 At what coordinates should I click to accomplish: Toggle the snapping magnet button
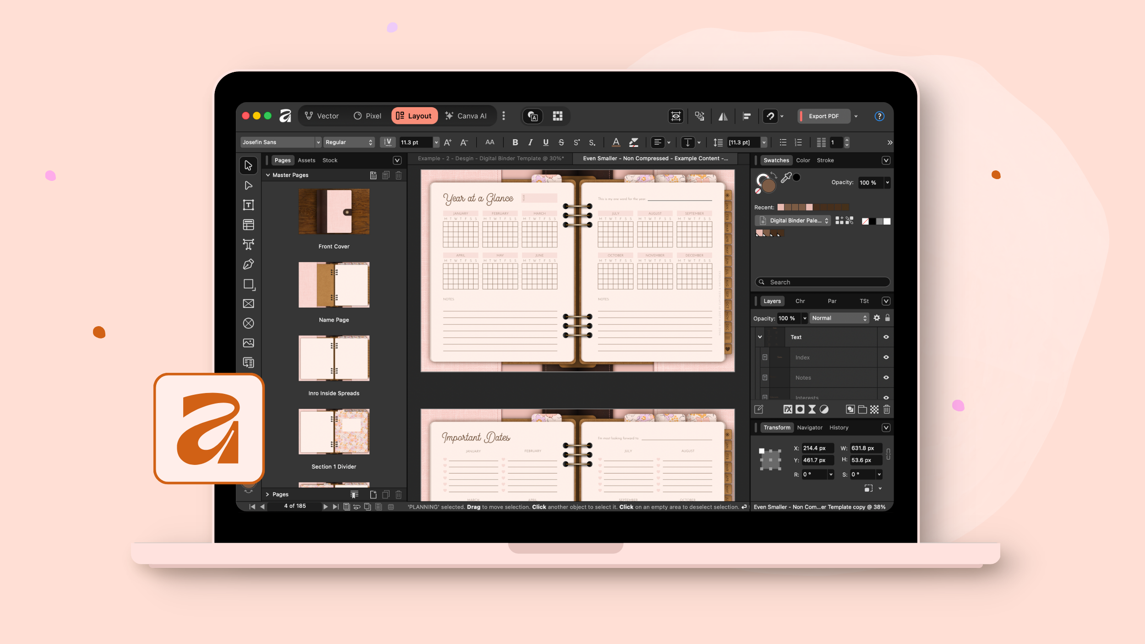point(770,116)
